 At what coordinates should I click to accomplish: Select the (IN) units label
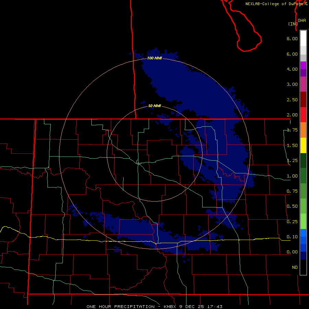[293, 24]
